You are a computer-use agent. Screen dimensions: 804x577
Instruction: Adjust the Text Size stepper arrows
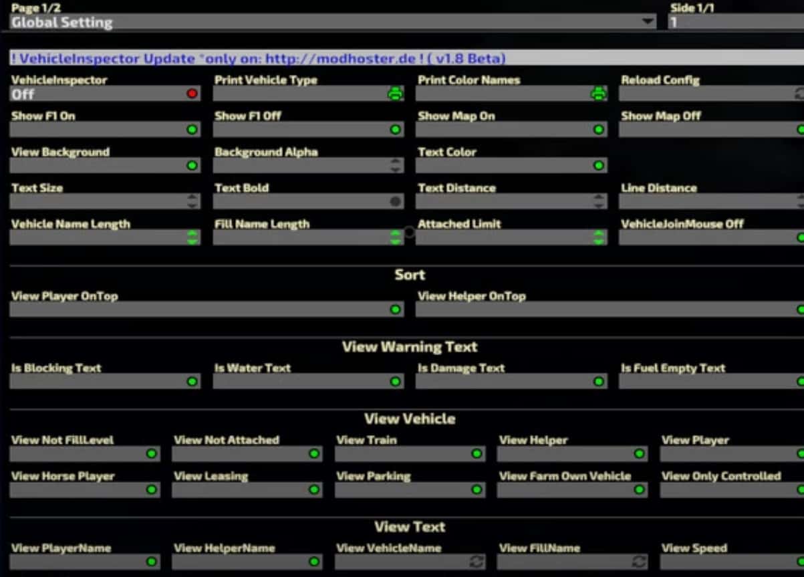pos(192,201)
